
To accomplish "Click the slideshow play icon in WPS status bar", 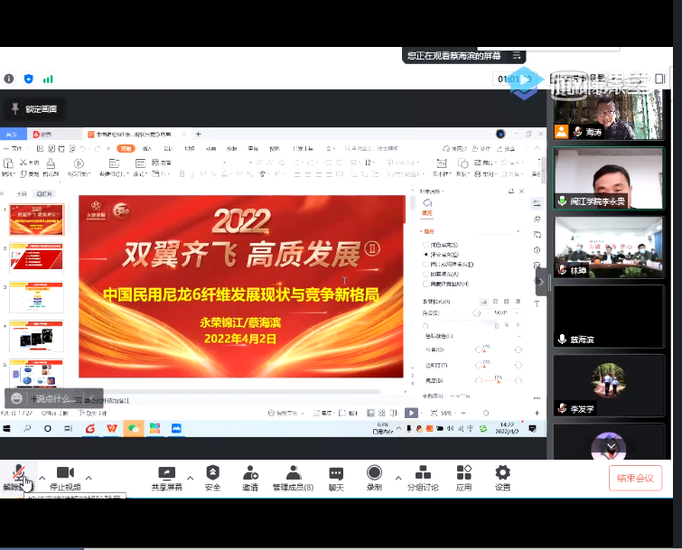I will pyautogui.click(x=411, y=413).
